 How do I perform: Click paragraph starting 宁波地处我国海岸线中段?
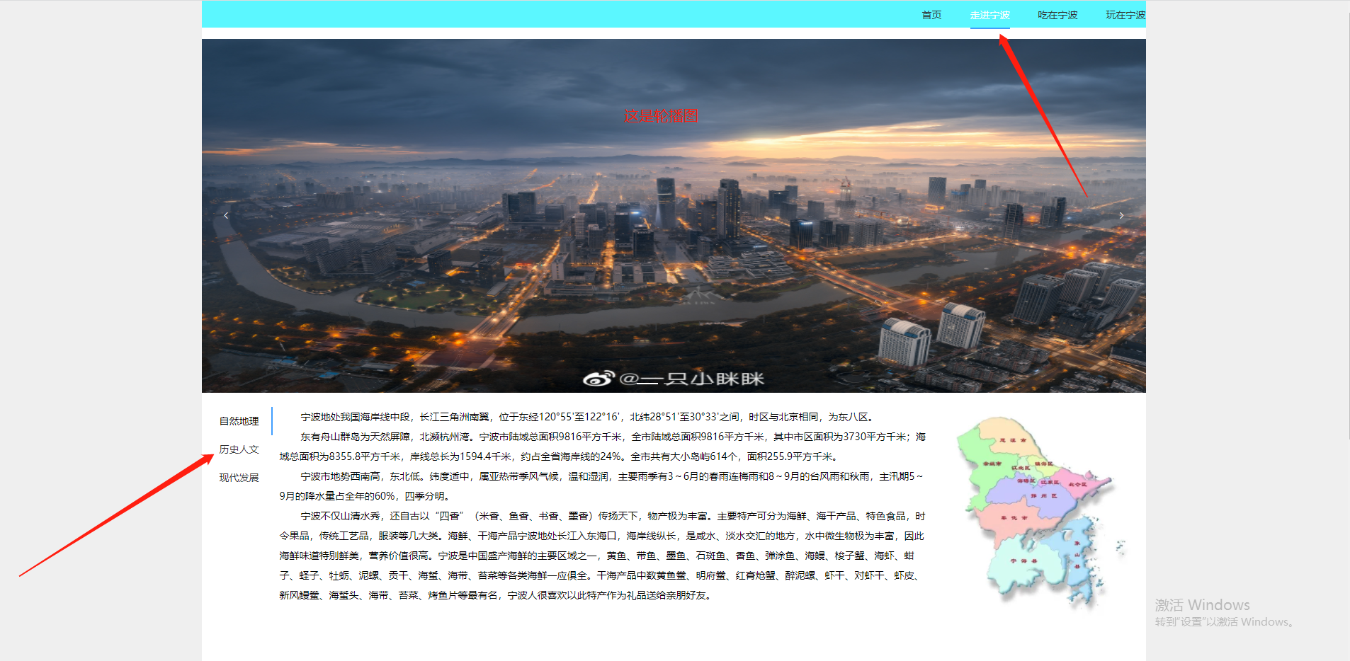[x=586, y=417]
